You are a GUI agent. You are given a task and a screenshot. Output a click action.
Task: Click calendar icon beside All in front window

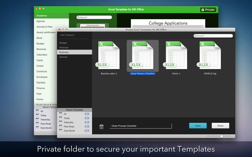pos(60,114)
